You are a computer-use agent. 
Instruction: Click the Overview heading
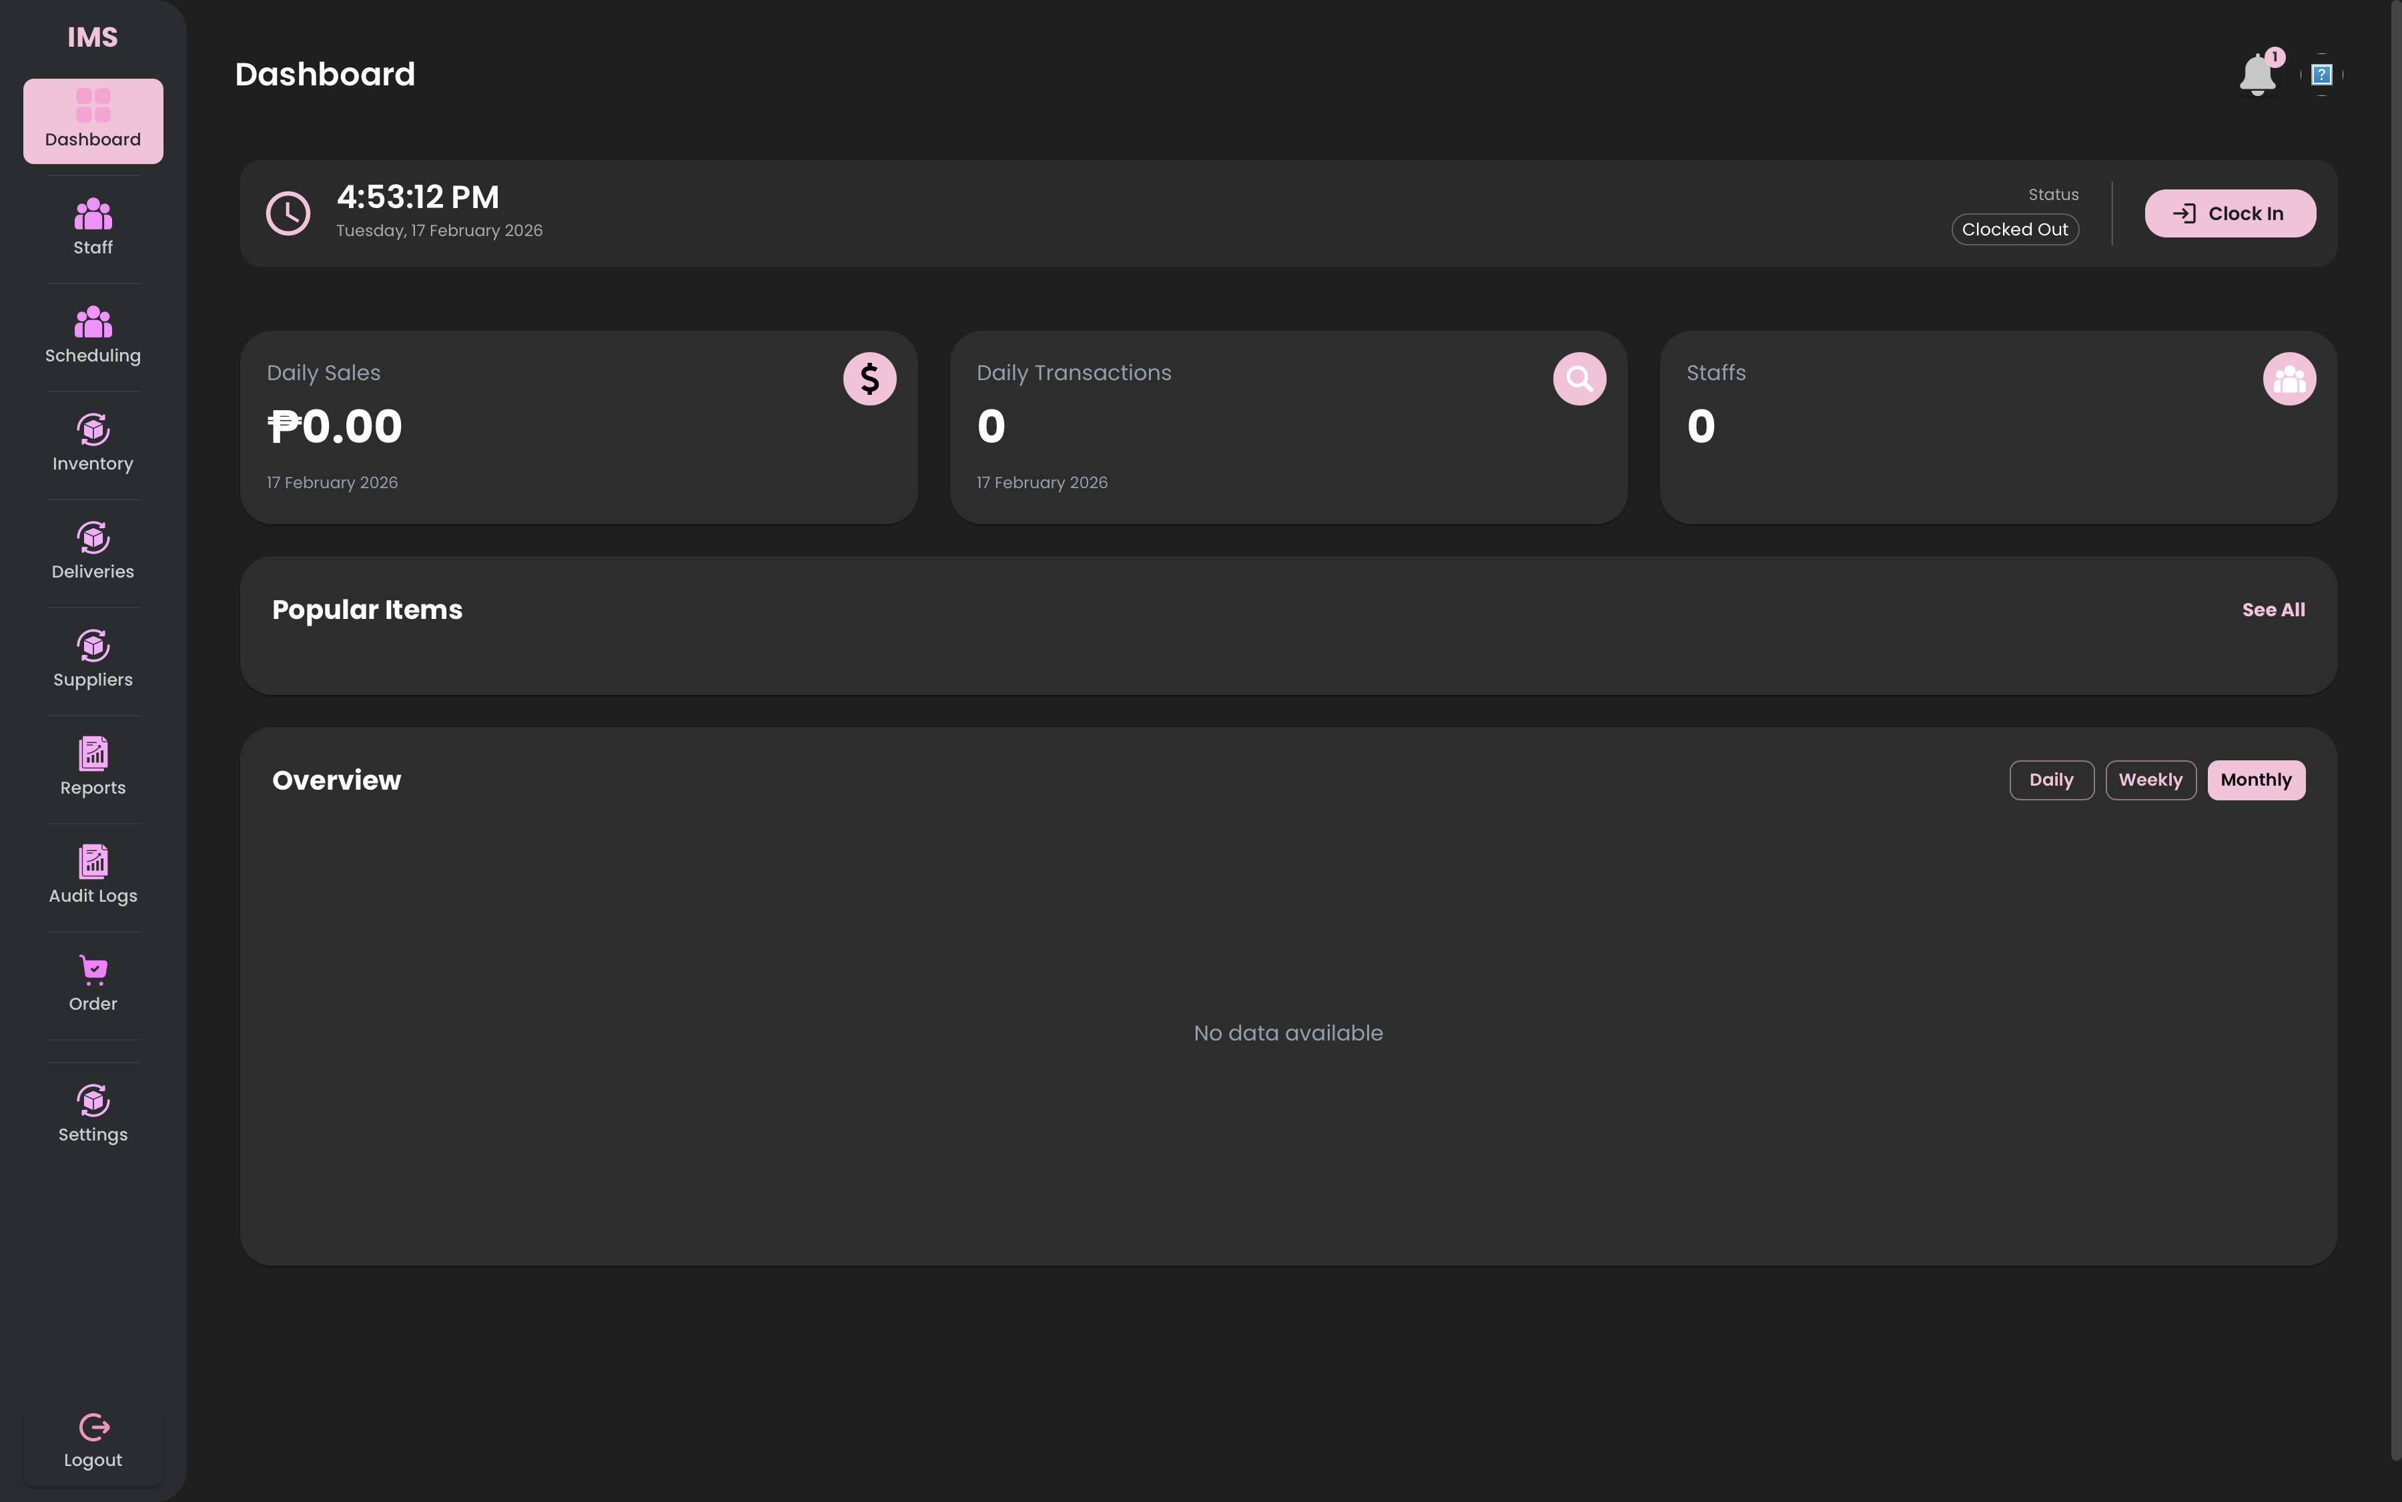(x=336, y=781)
